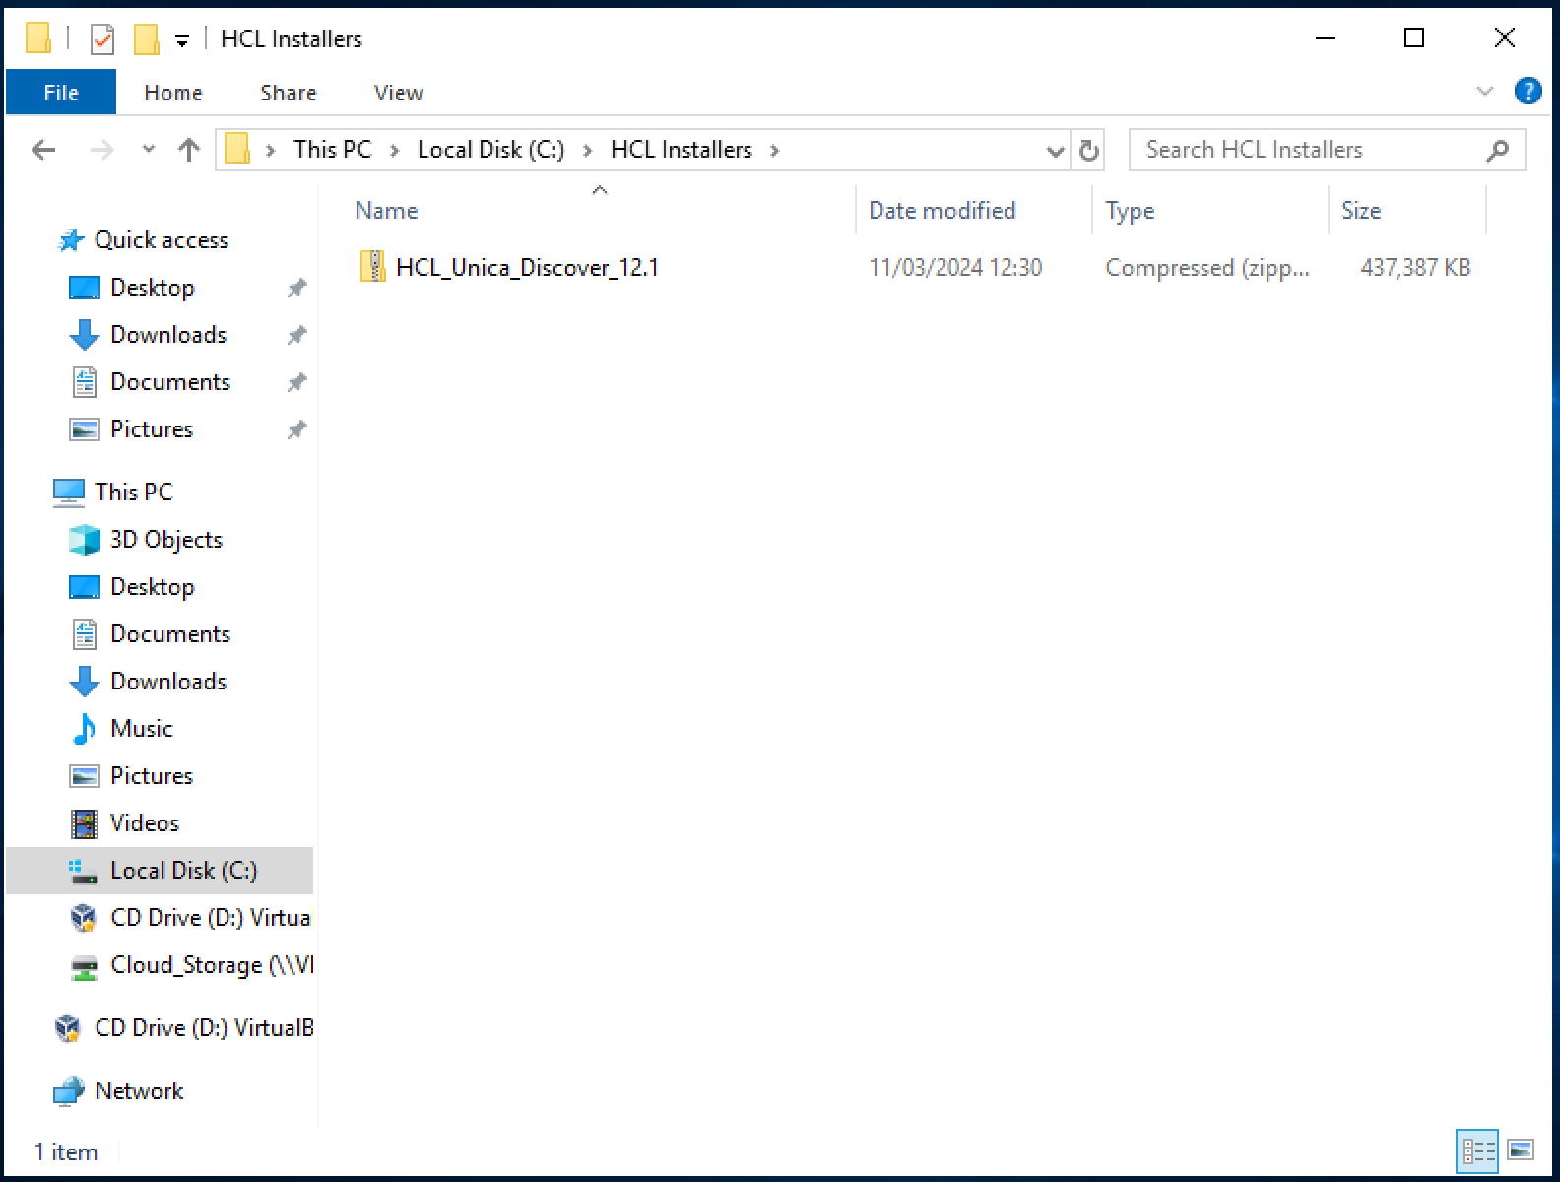Click the 437,387 KB size cell
This screenshot has width=1560, height=1182.
click(x=1415, y=268)
